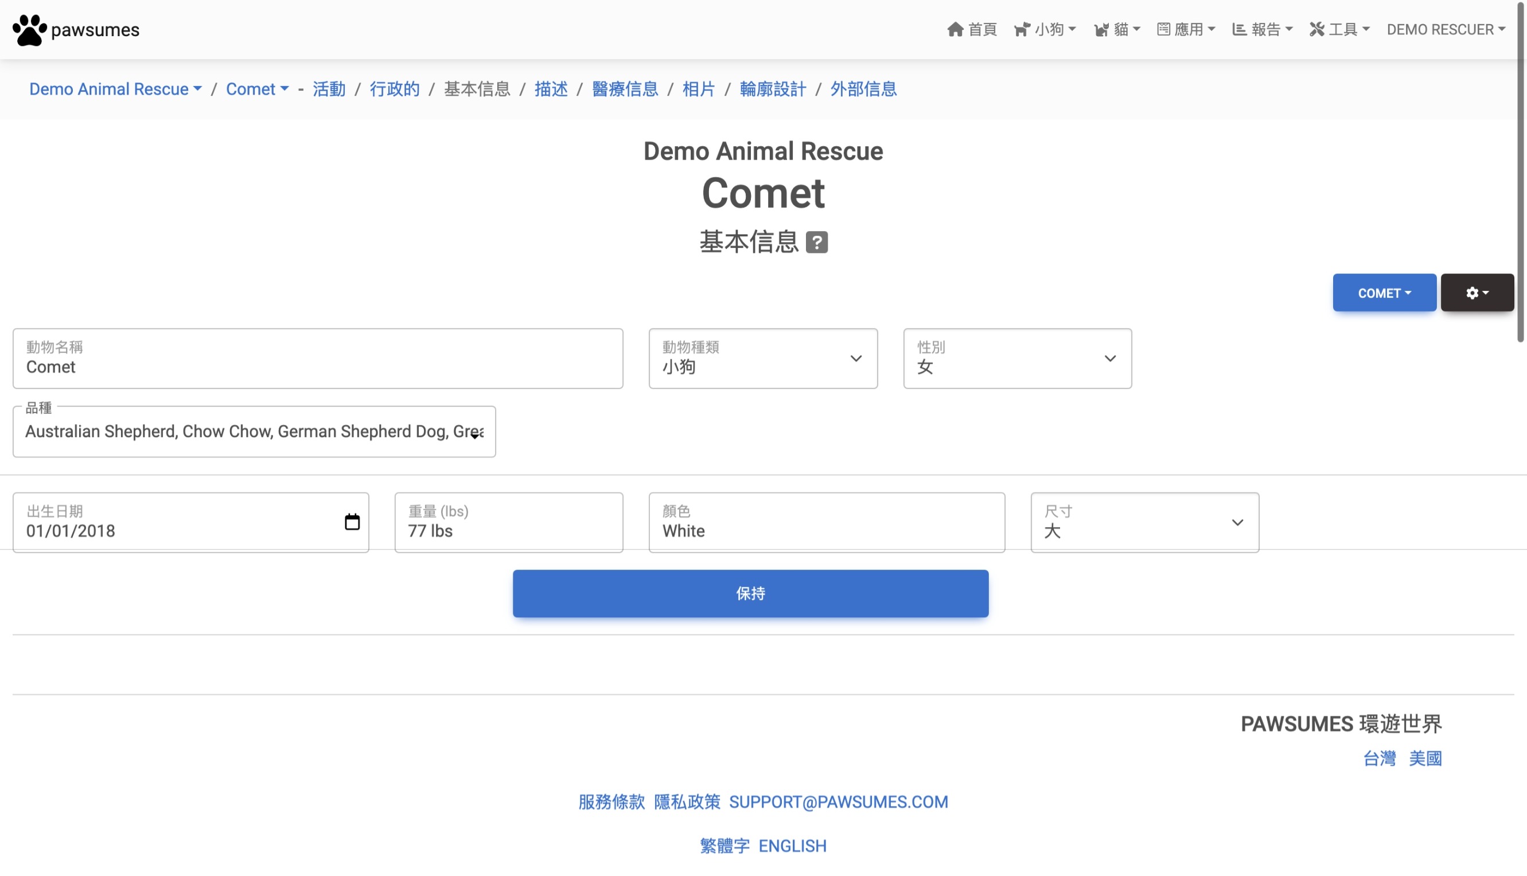This screenshot has height=876, width=1527.
Task: Expand the DEMO RESCUER menu
Action: click(x=1445, y=28)
